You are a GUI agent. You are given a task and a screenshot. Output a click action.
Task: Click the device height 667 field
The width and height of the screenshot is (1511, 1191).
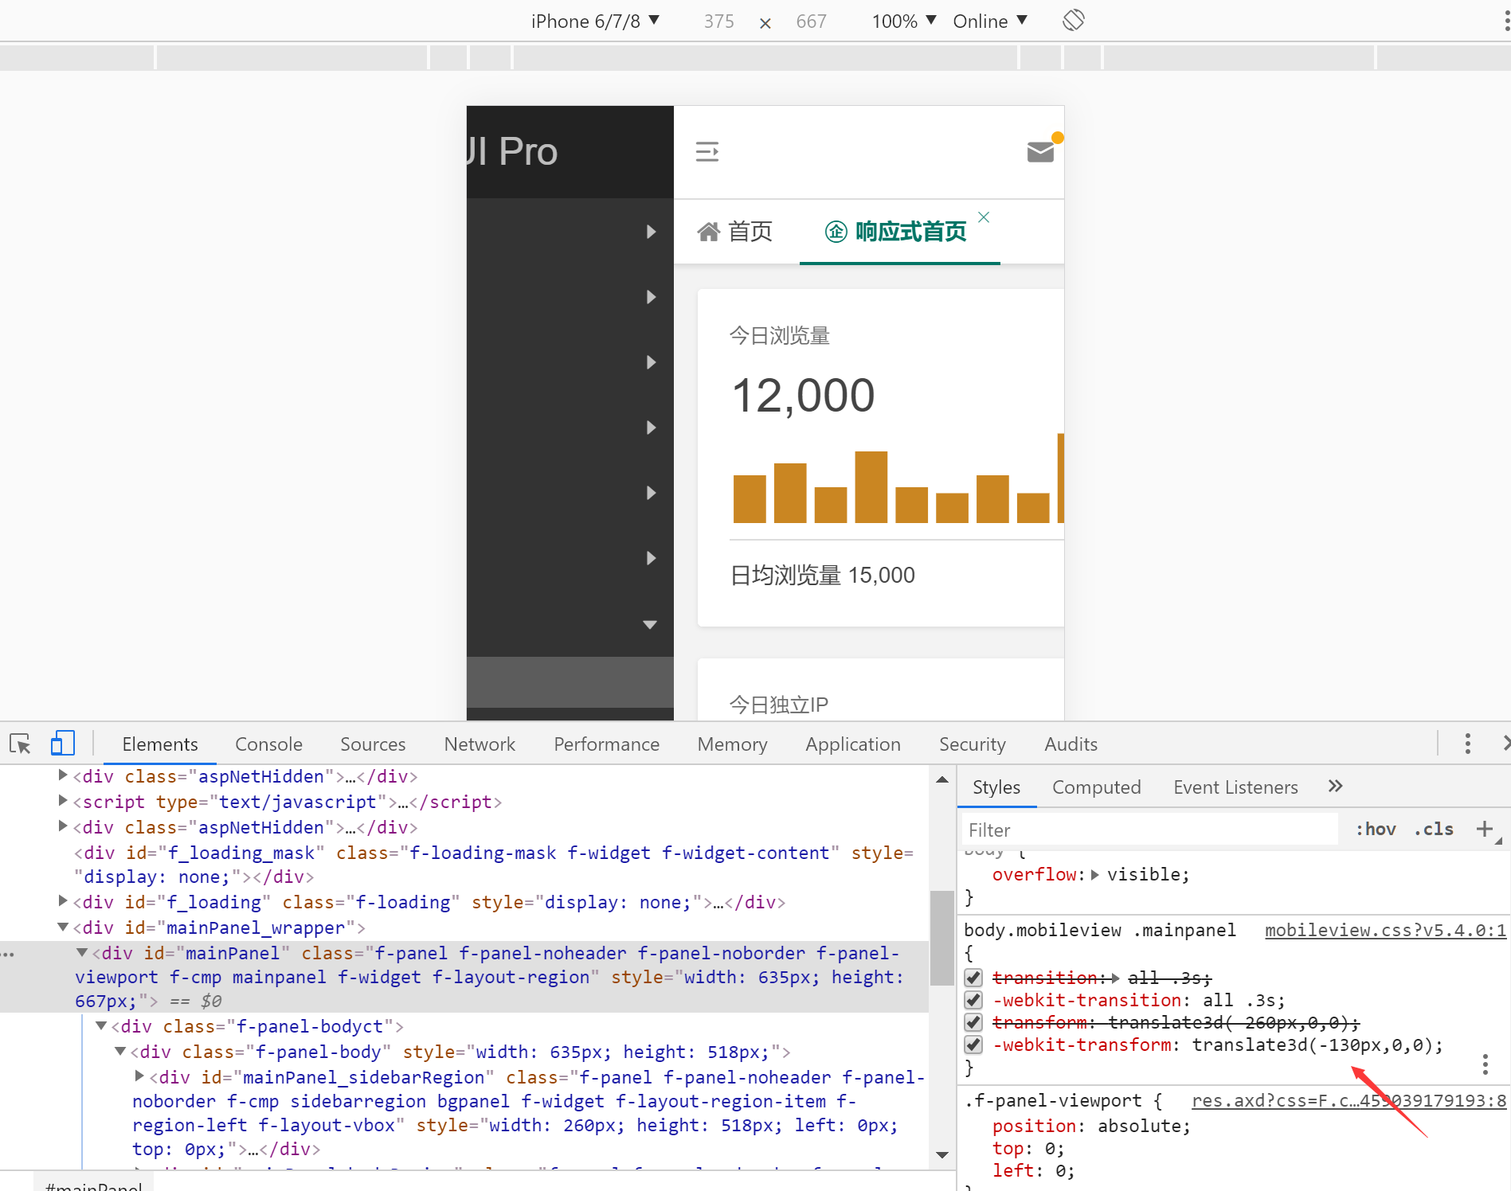811,21
